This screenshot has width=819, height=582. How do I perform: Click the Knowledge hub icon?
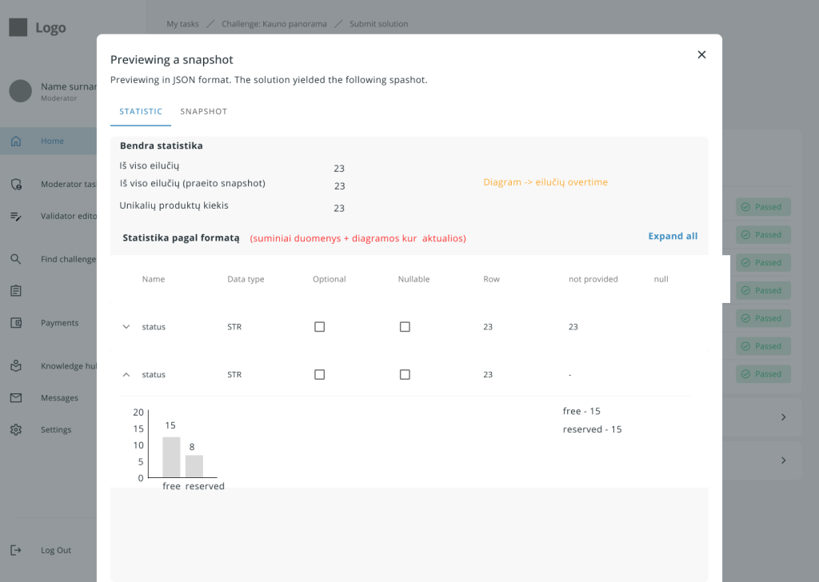(16, 366)
